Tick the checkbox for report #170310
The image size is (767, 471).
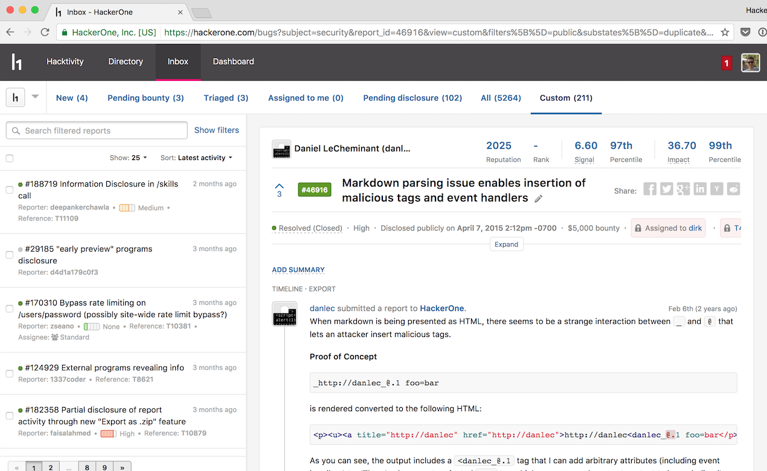coord(10,309)
